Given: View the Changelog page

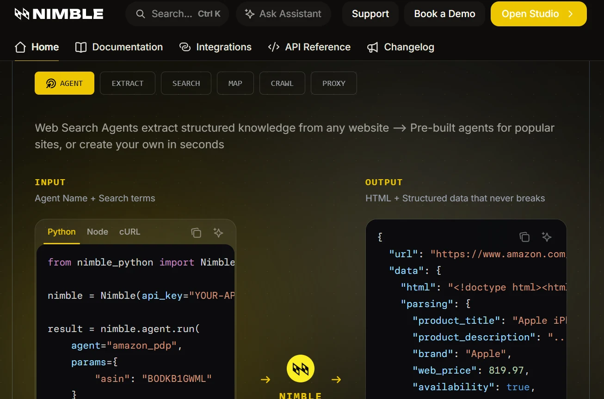Looking at the screenshot, I should coord(401,47).
